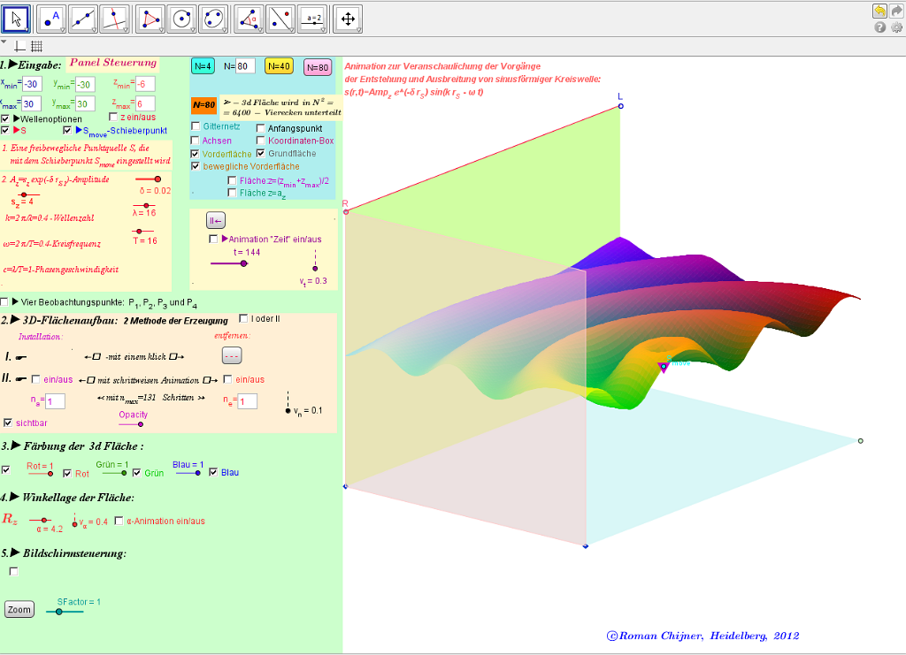The image size is (906, 655).
Task: Choose the Angle measurement tool
Action: (250, 19)
